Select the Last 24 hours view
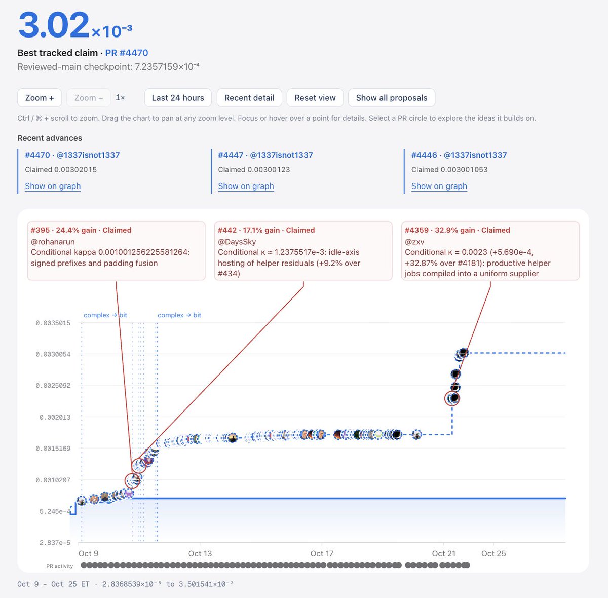Screen dimensions: 608x598 (x=178, y=98)
